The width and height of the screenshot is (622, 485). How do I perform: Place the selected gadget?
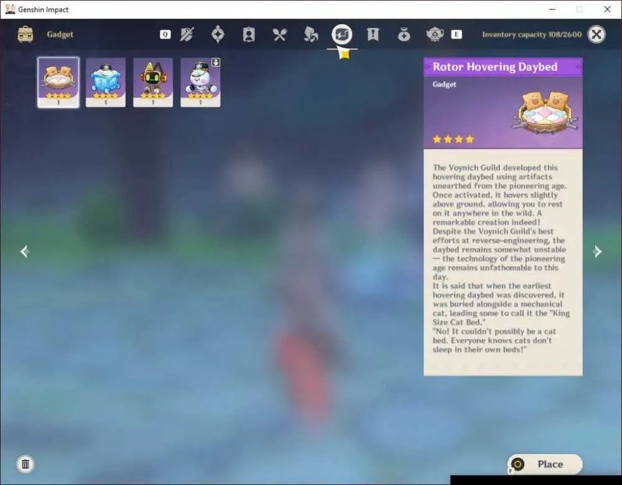click(x=545, y=464)
